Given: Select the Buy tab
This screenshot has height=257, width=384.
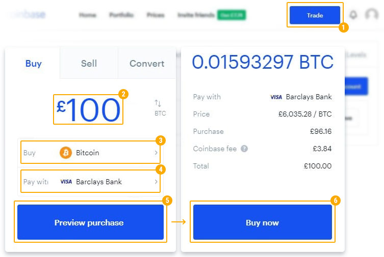Looking at the screenshot, I should click(33, 64).
